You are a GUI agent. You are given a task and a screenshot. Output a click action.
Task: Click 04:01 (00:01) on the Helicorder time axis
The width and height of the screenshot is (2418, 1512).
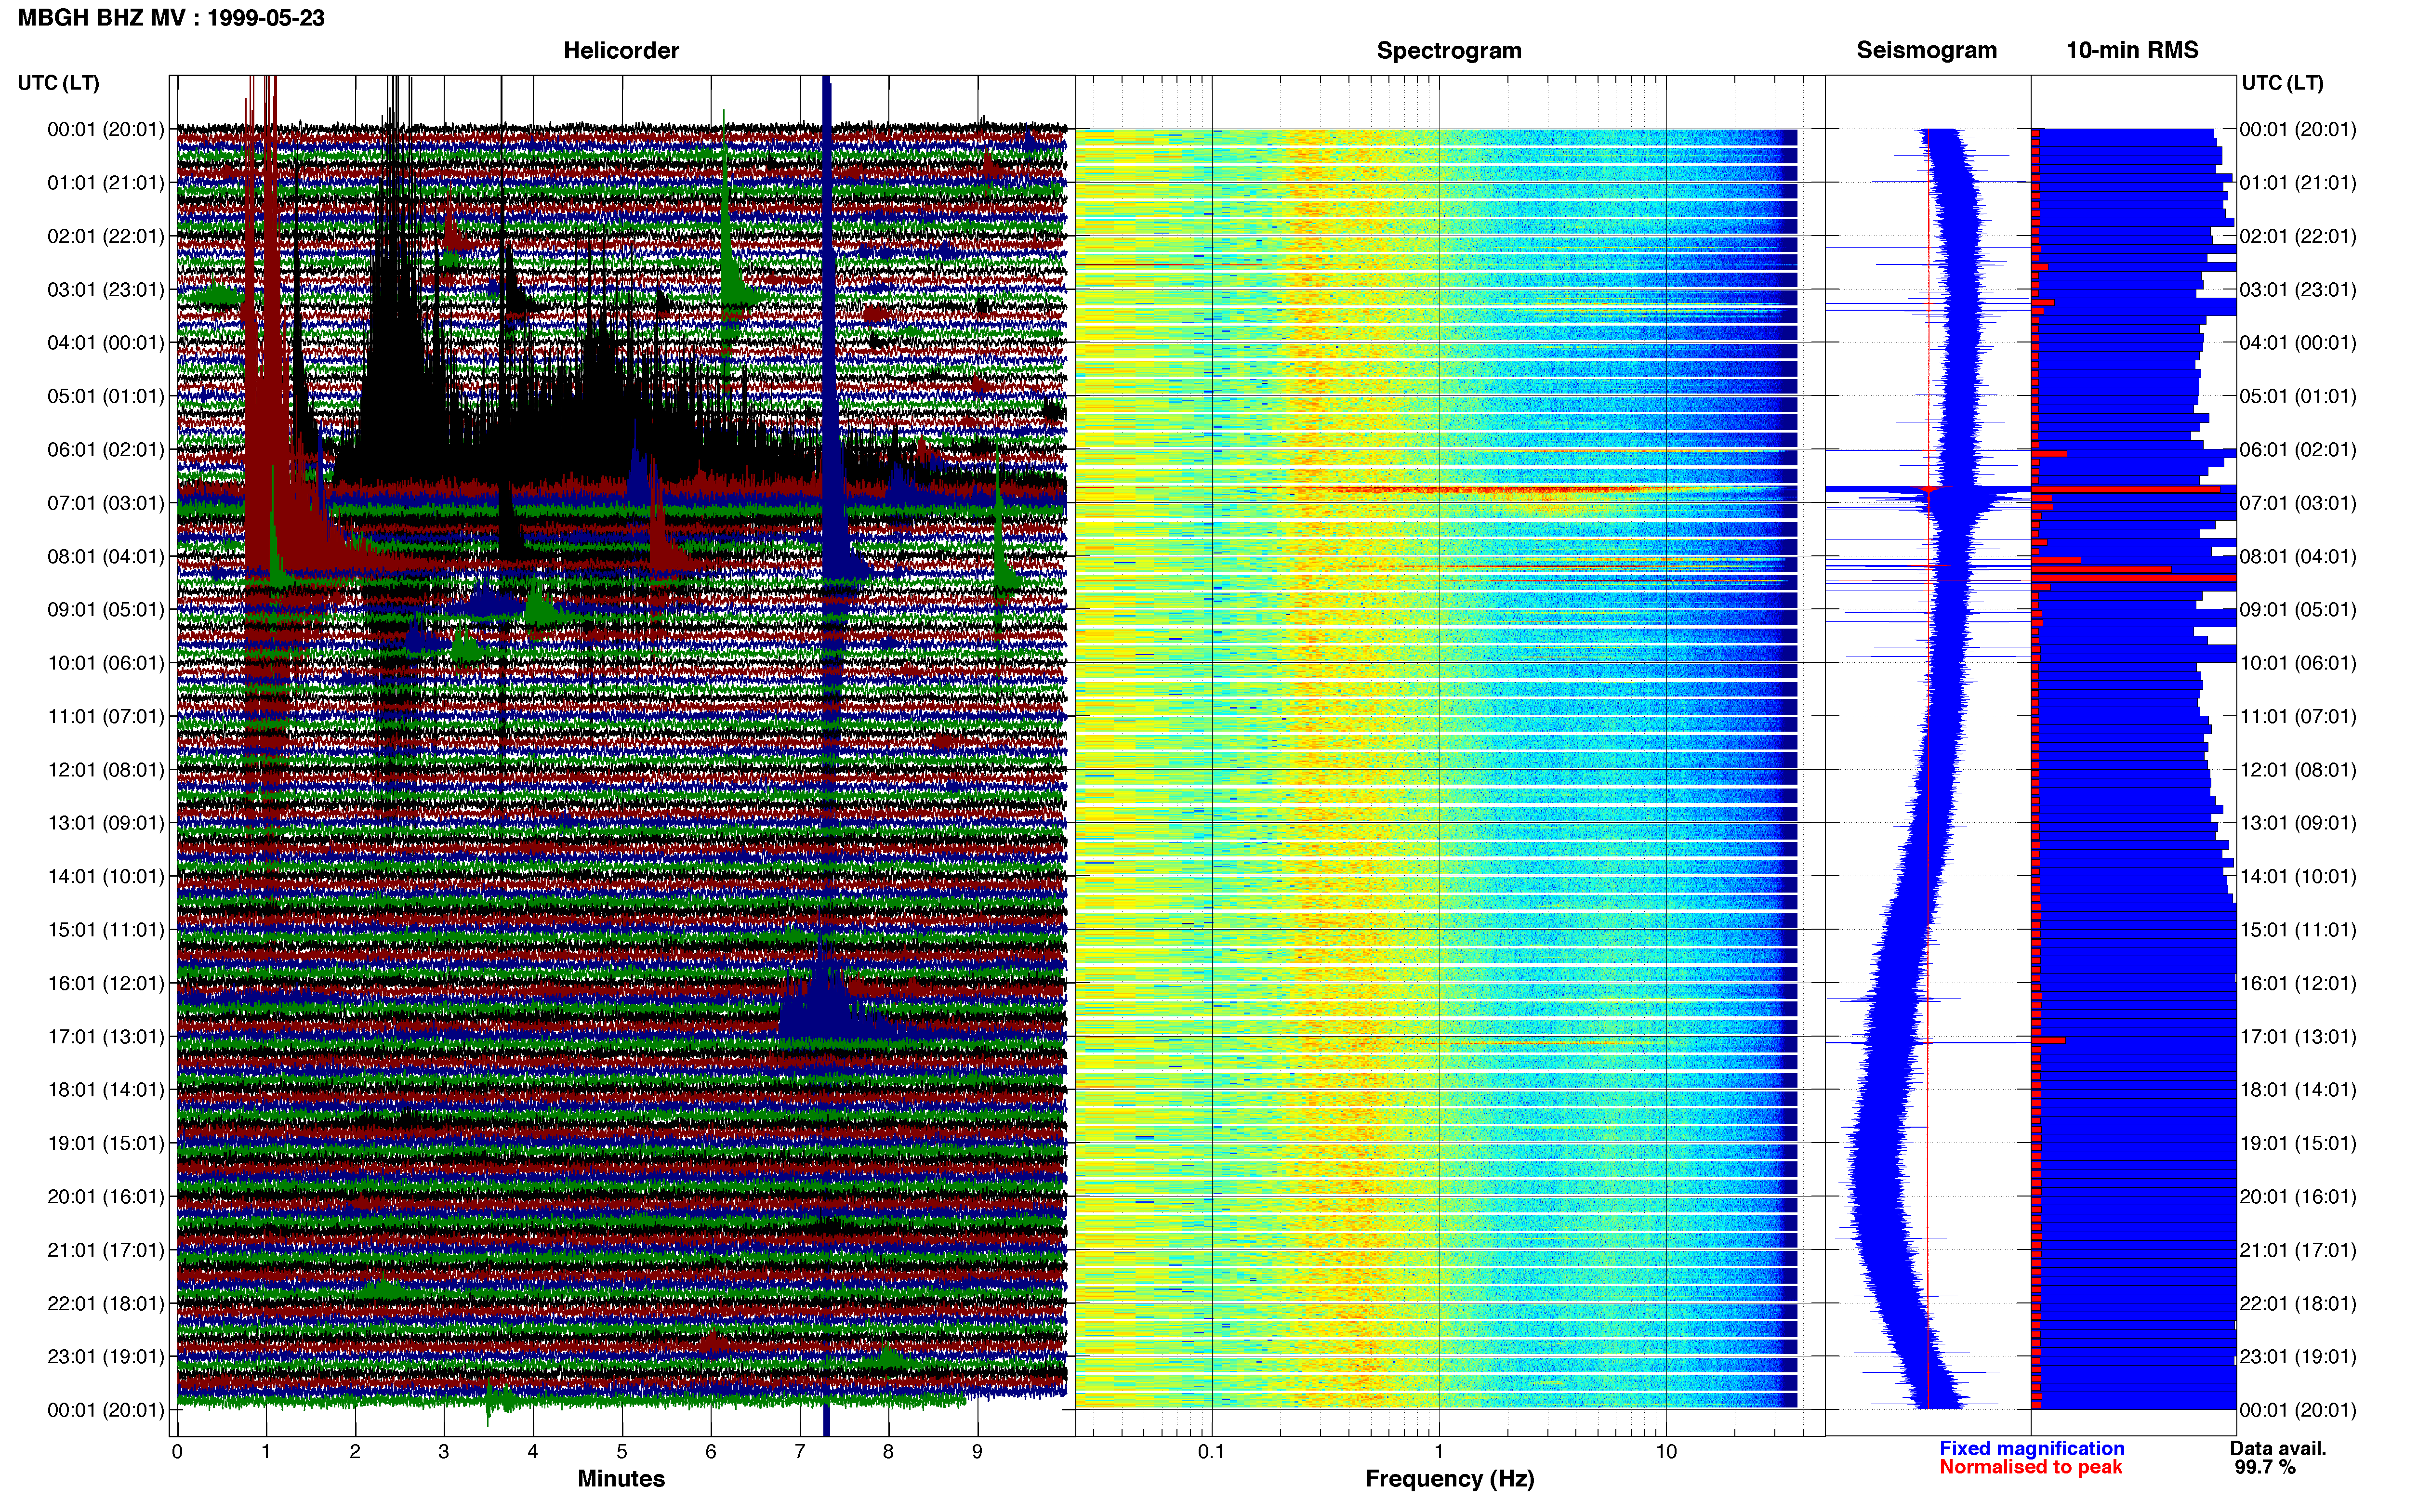click(x=105, y=343)
